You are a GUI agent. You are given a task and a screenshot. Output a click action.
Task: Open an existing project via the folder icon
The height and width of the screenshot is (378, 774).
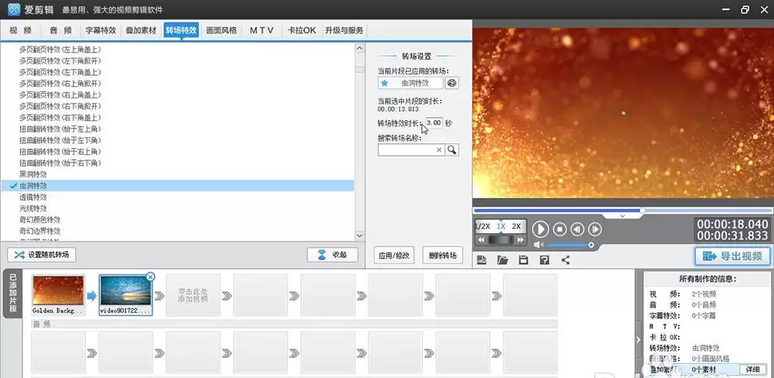tap(502, 260)
